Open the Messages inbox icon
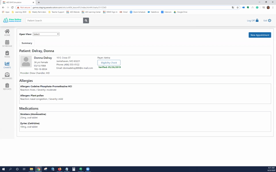 (7, 75)
